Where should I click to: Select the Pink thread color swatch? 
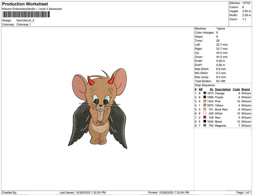pos(205,101)
